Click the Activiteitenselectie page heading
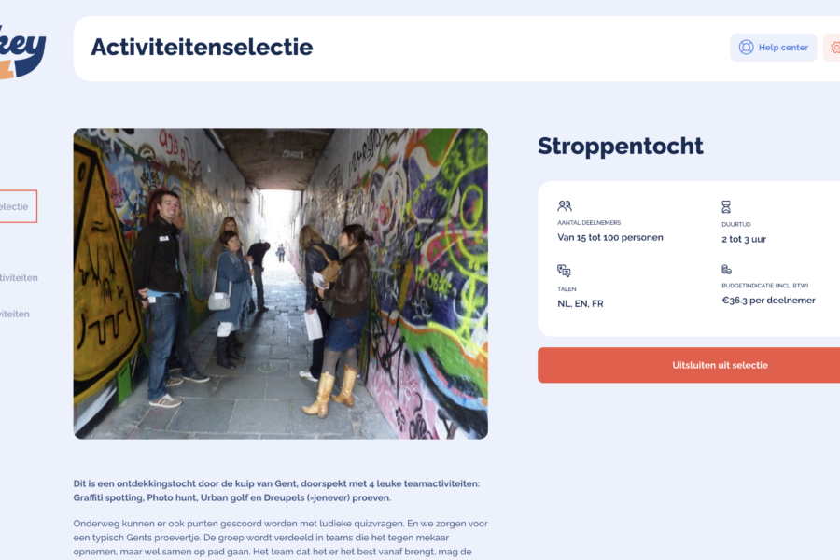This screenshot has width=840, height=560. 202,48
